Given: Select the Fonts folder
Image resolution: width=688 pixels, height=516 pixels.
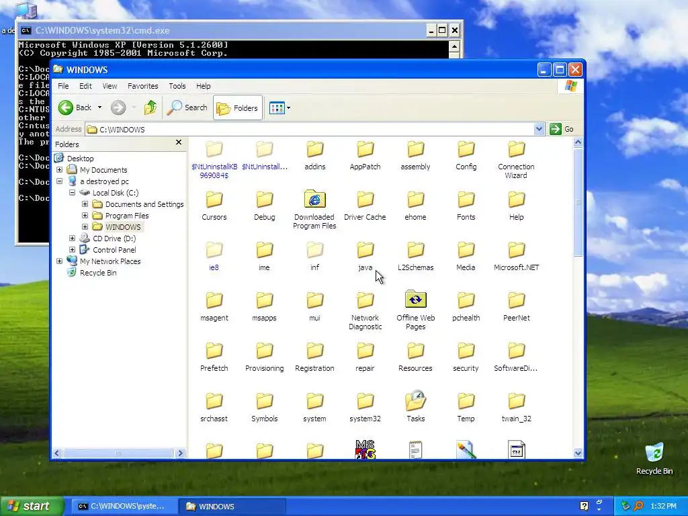Looking at the screenshot, I should click(x=466, y=206).
